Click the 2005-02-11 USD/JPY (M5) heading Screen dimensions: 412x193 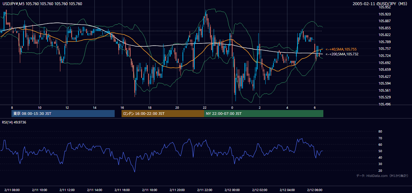click(380, 4)
